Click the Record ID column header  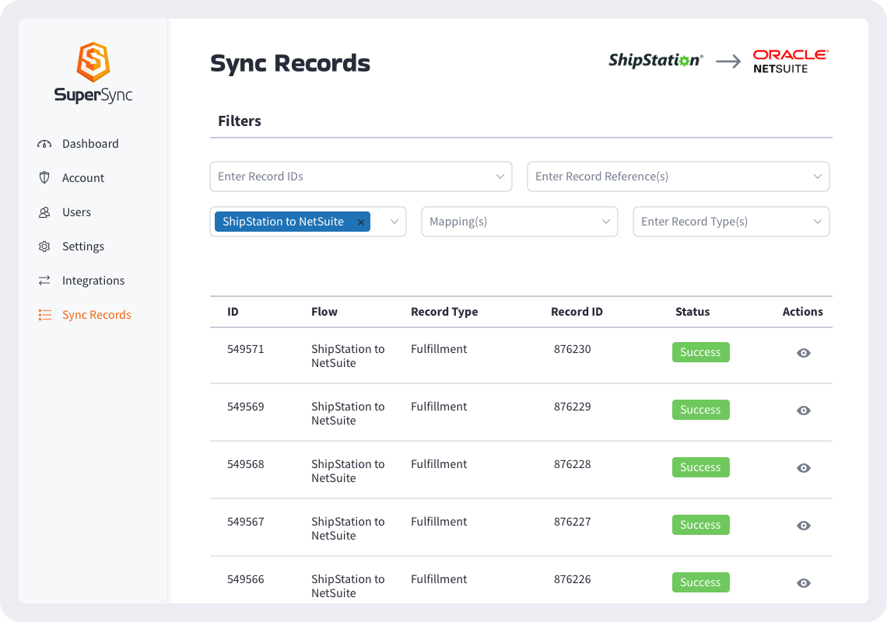(x=577, y=312)
